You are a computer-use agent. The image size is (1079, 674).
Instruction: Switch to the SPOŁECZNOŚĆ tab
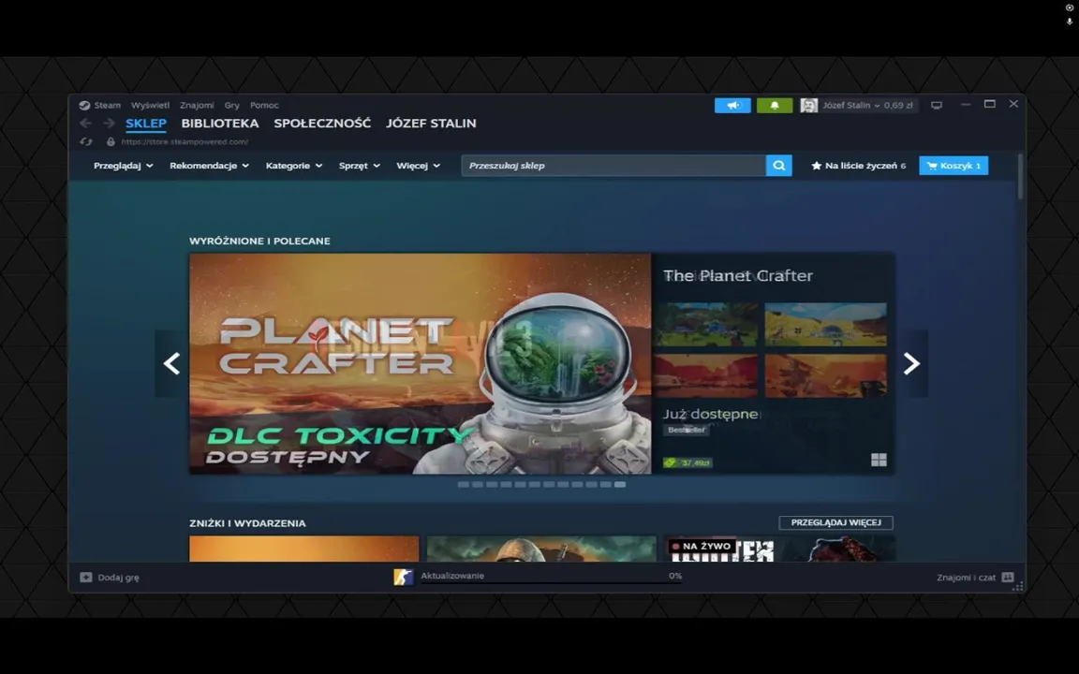tap(322, 124)
